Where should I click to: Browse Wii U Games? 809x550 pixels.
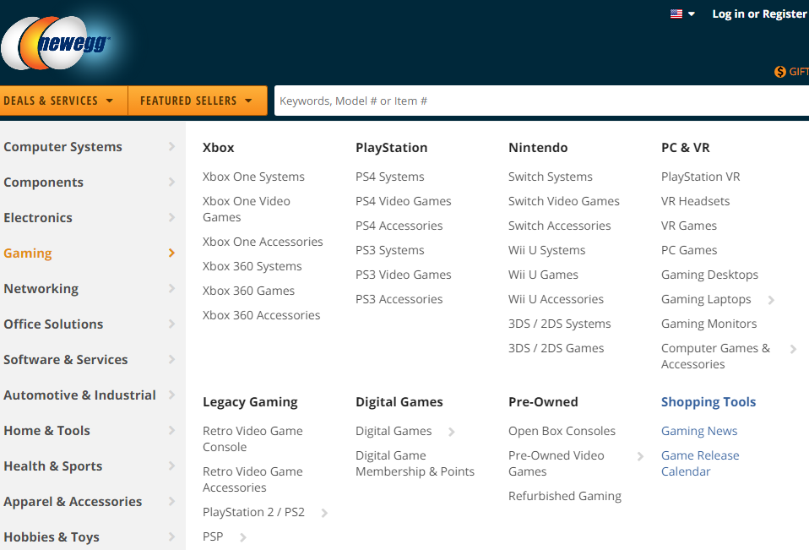click(543, 275)
